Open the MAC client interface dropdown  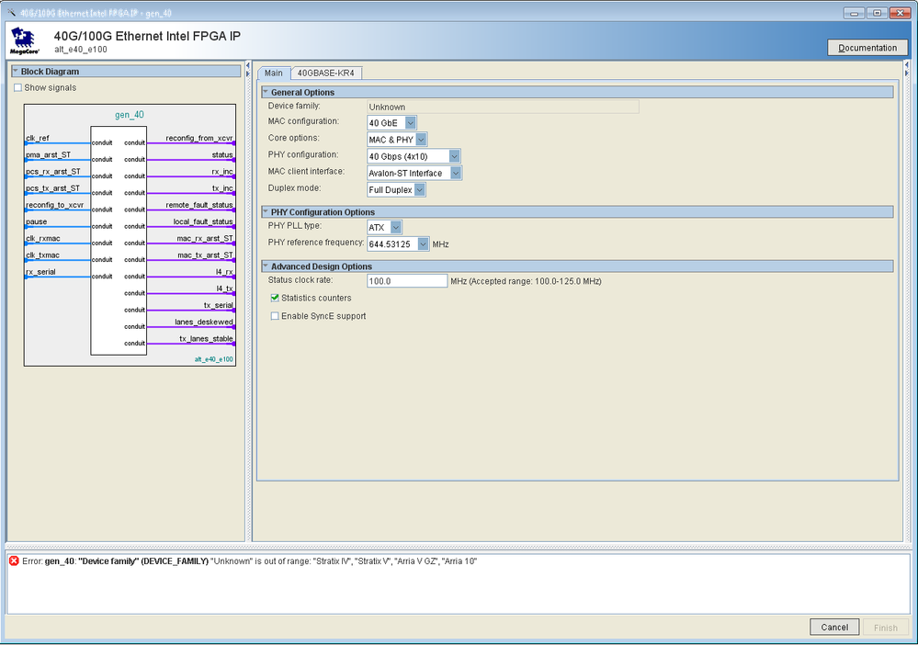[456, 173]
